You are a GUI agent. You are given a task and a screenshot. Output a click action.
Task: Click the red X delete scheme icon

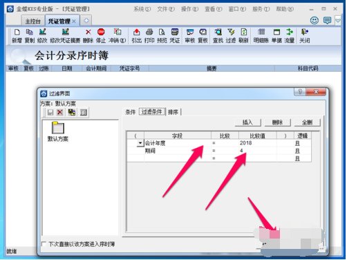(60, 112)
